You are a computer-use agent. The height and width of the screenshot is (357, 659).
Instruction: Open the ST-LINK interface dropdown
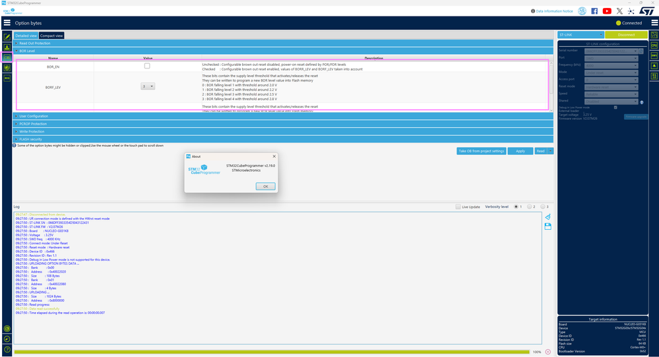pyautogui.click(x=581, y=35)
